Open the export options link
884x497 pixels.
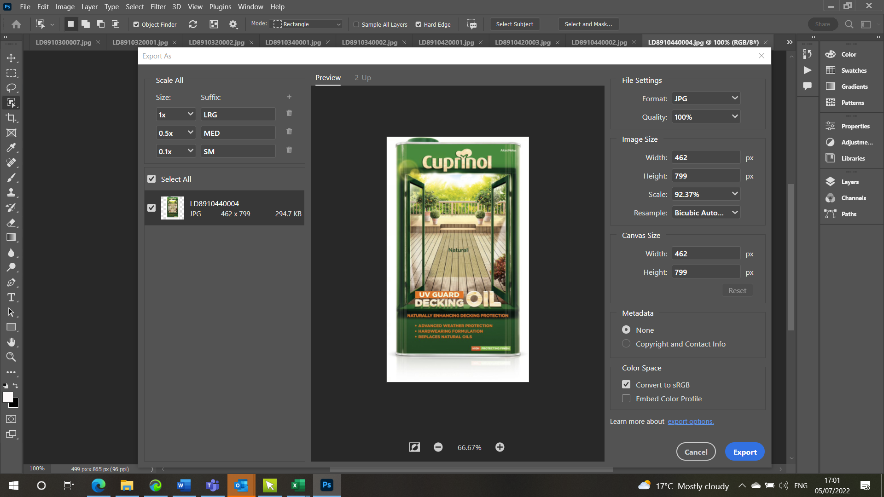pos(690,421)
